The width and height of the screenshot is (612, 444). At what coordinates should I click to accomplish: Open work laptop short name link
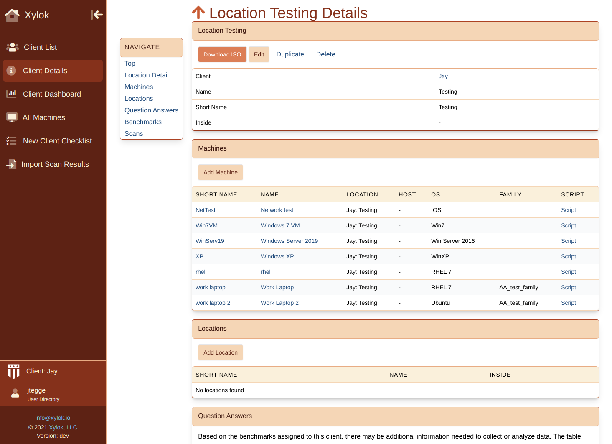click(211, 287)
